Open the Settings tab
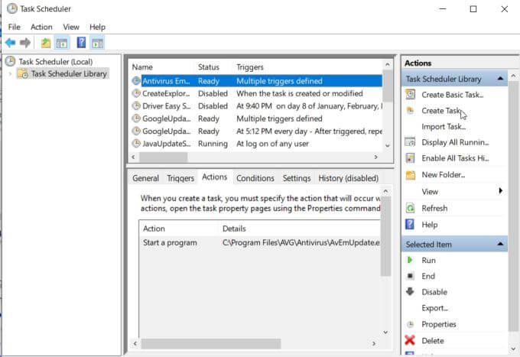520x357 pixels. pyautogui.click(x=297, y=178)
